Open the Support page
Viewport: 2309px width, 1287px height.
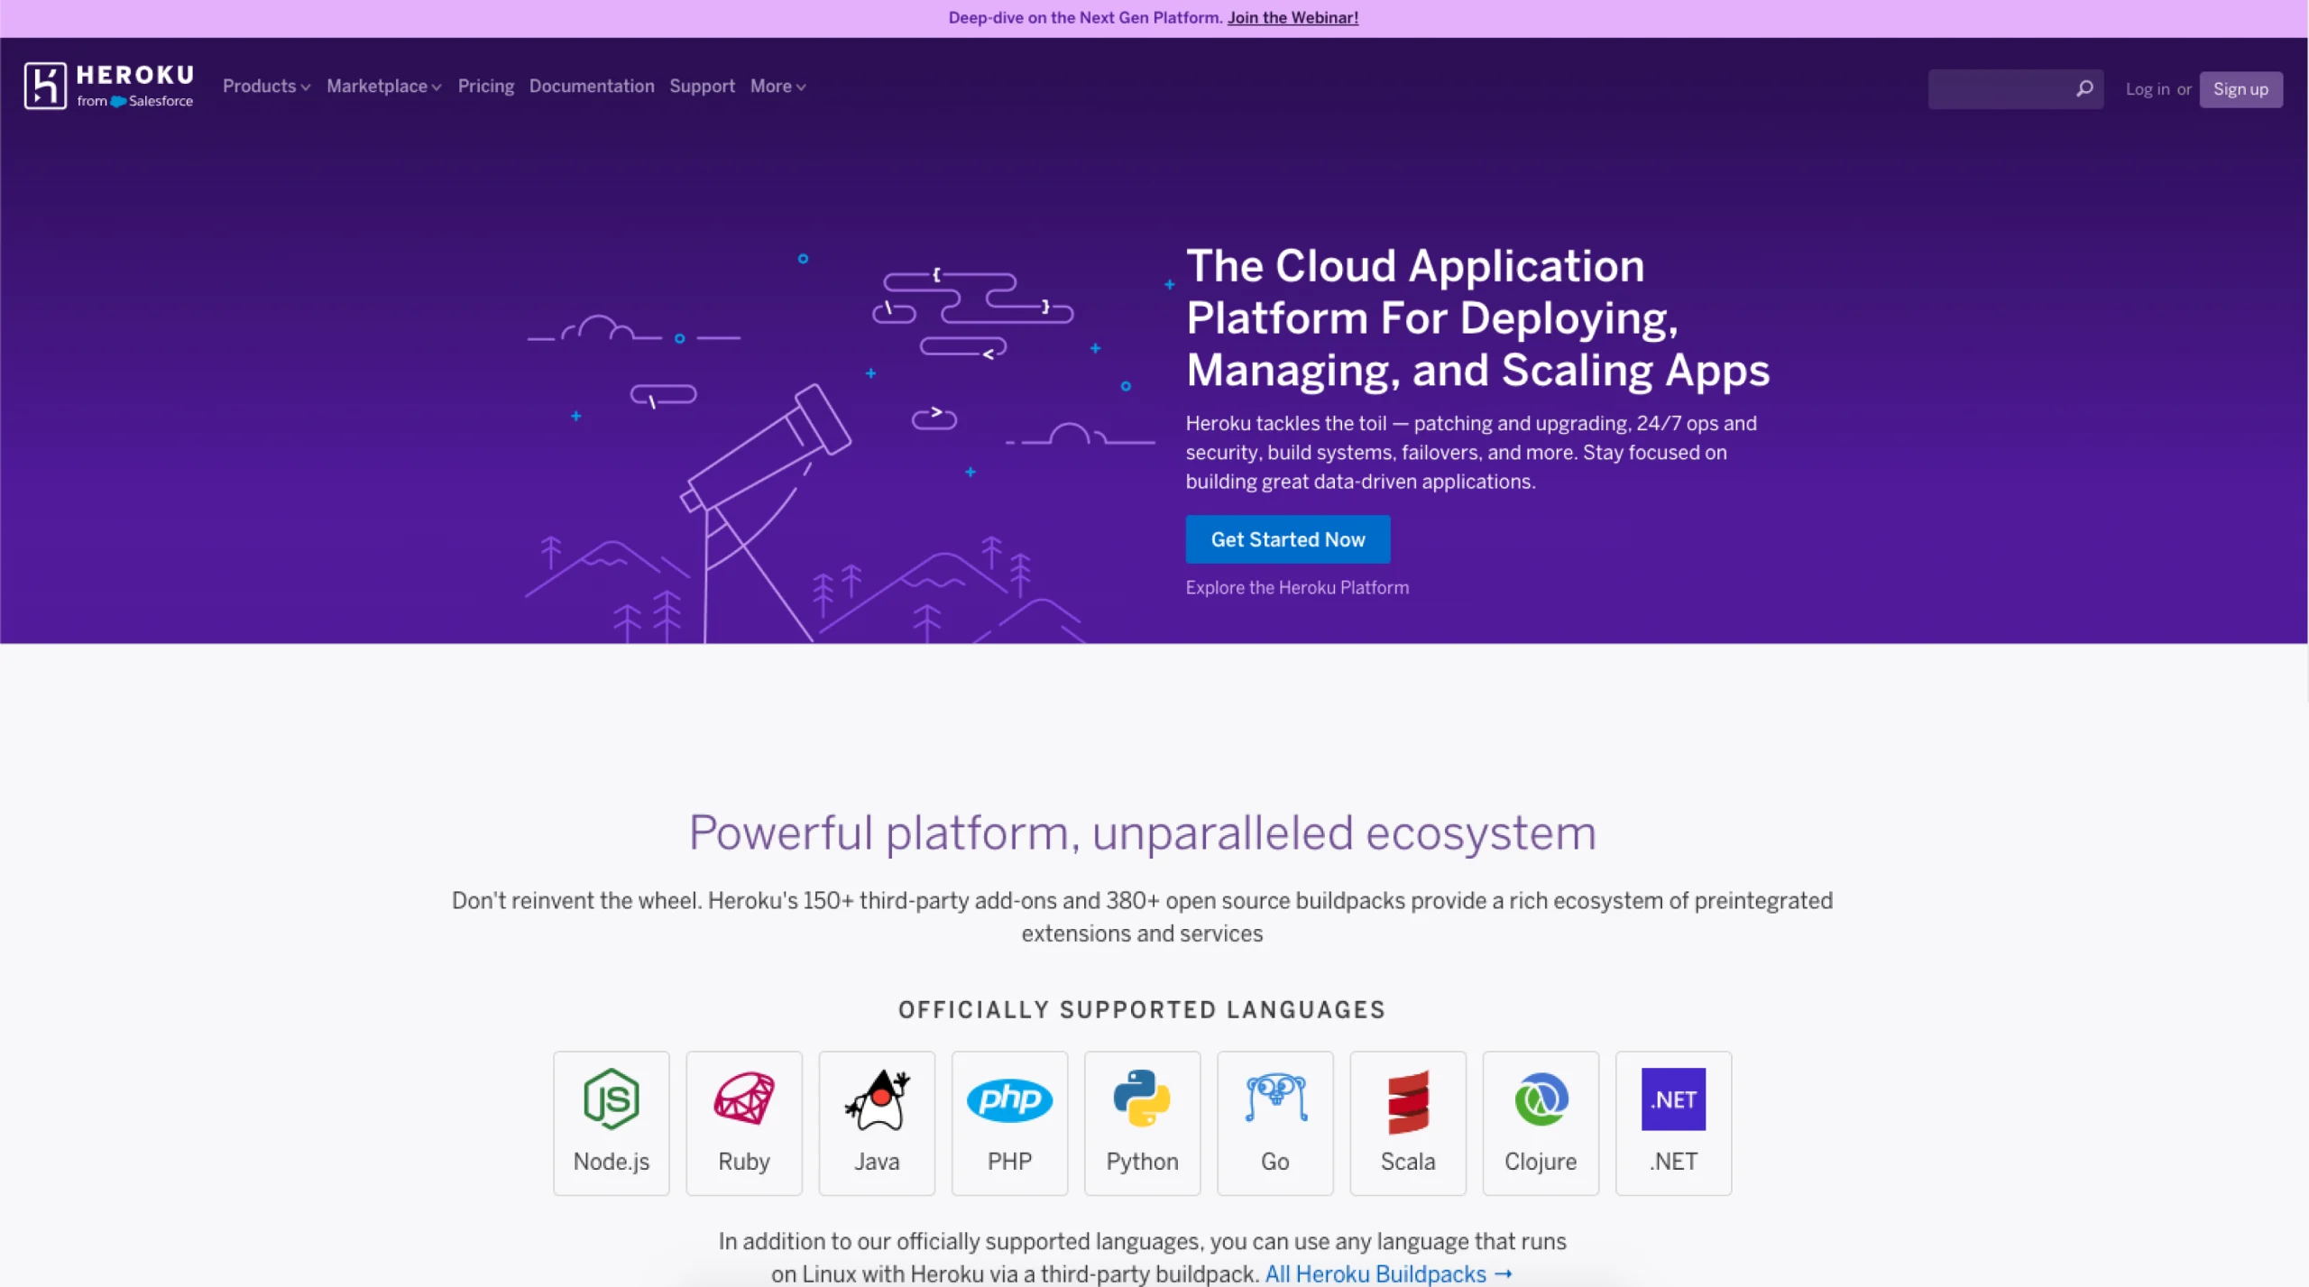coord(702,86)
